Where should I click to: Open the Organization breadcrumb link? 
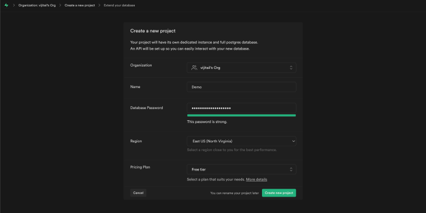click(x=37, y=5)
